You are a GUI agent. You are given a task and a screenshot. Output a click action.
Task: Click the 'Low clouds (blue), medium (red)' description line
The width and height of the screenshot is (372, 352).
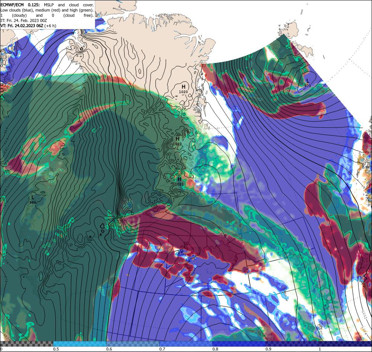pyautogui.click(x=47, y=10)
